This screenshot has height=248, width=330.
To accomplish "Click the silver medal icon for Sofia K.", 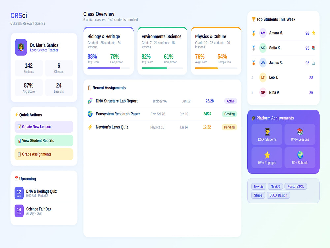I will pos(253,48).
